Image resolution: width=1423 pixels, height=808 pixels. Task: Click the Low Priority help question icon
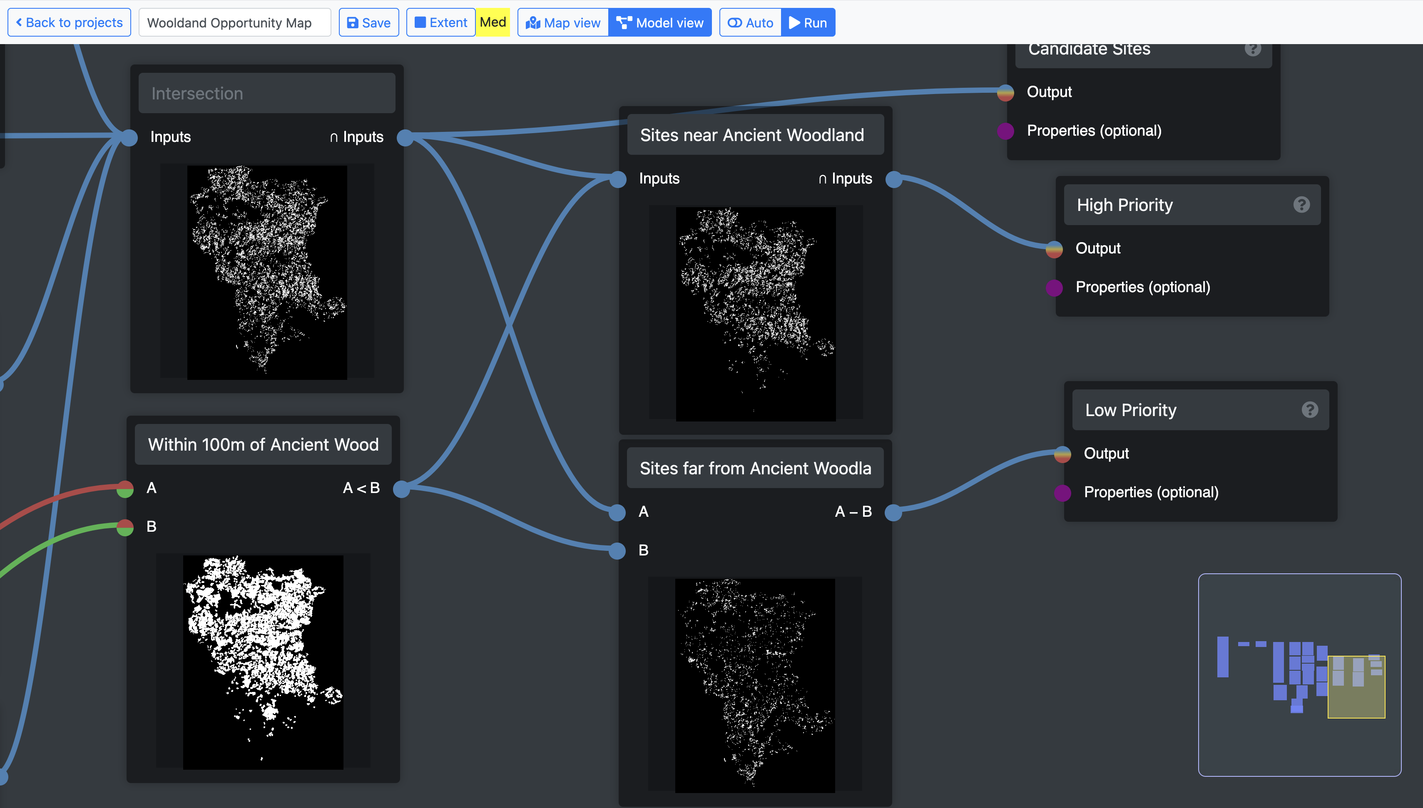click(1309, 409)
